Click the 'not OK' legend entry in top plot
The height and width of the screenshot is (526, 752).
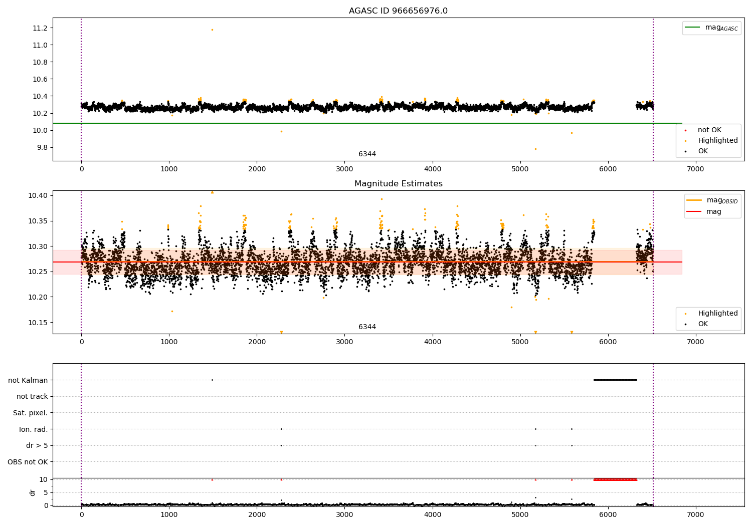(703, 130)
